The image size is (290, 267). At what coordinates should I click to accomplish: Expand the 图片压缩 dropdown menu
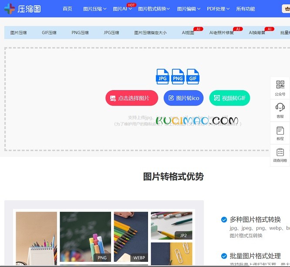(94, 9)
